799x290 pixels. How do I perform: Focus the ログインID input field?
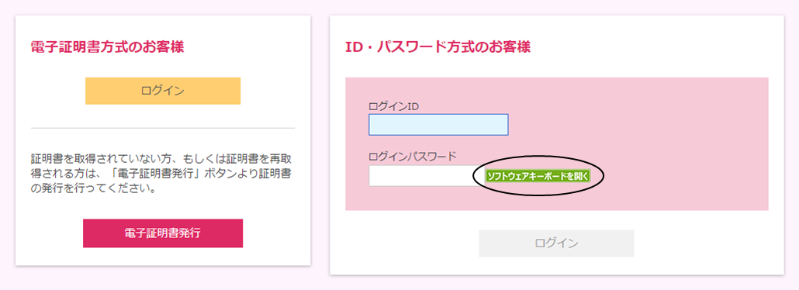click(438, 125)
